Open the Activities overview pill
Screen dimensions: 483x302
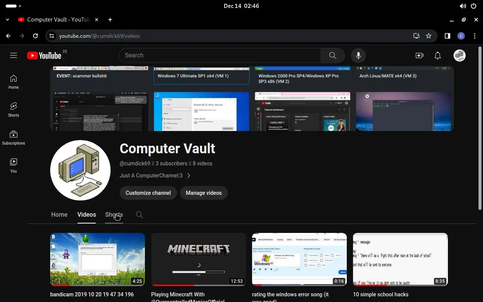point(14,6)
